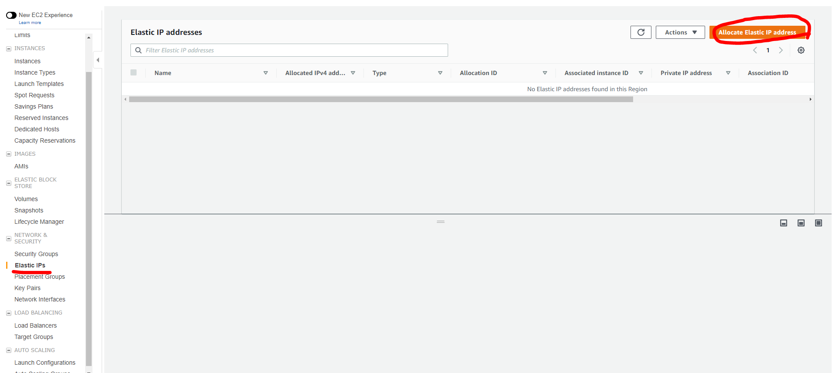Open the Learn more link

tap(30, 23)
